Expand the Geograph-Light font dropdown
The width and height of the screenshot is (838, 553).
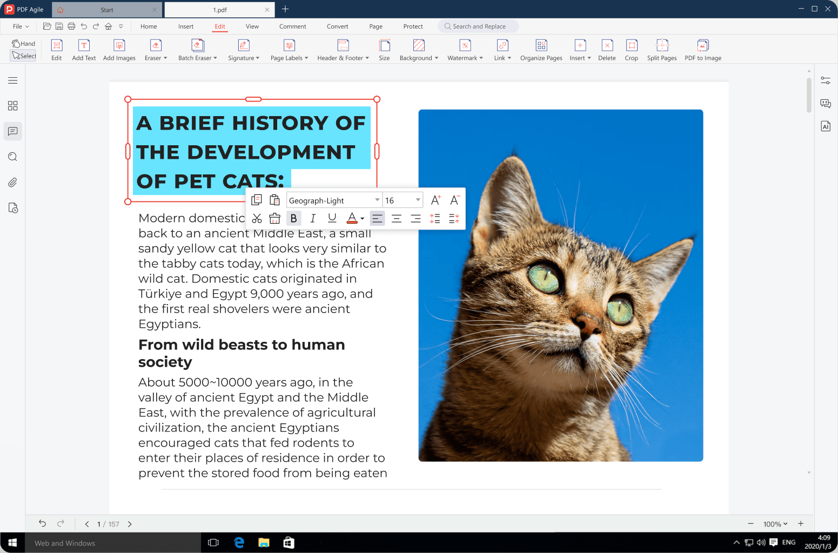point(377,200)
